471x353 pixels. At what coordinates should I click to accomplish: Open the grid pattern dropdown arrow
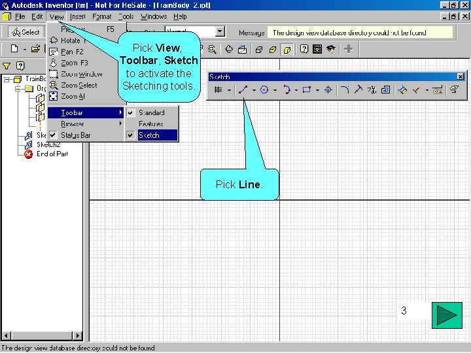(229, 90)
